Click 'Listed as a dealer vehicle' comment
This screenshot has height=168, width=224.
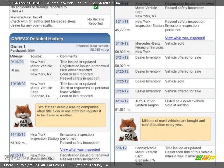[185, 101]
